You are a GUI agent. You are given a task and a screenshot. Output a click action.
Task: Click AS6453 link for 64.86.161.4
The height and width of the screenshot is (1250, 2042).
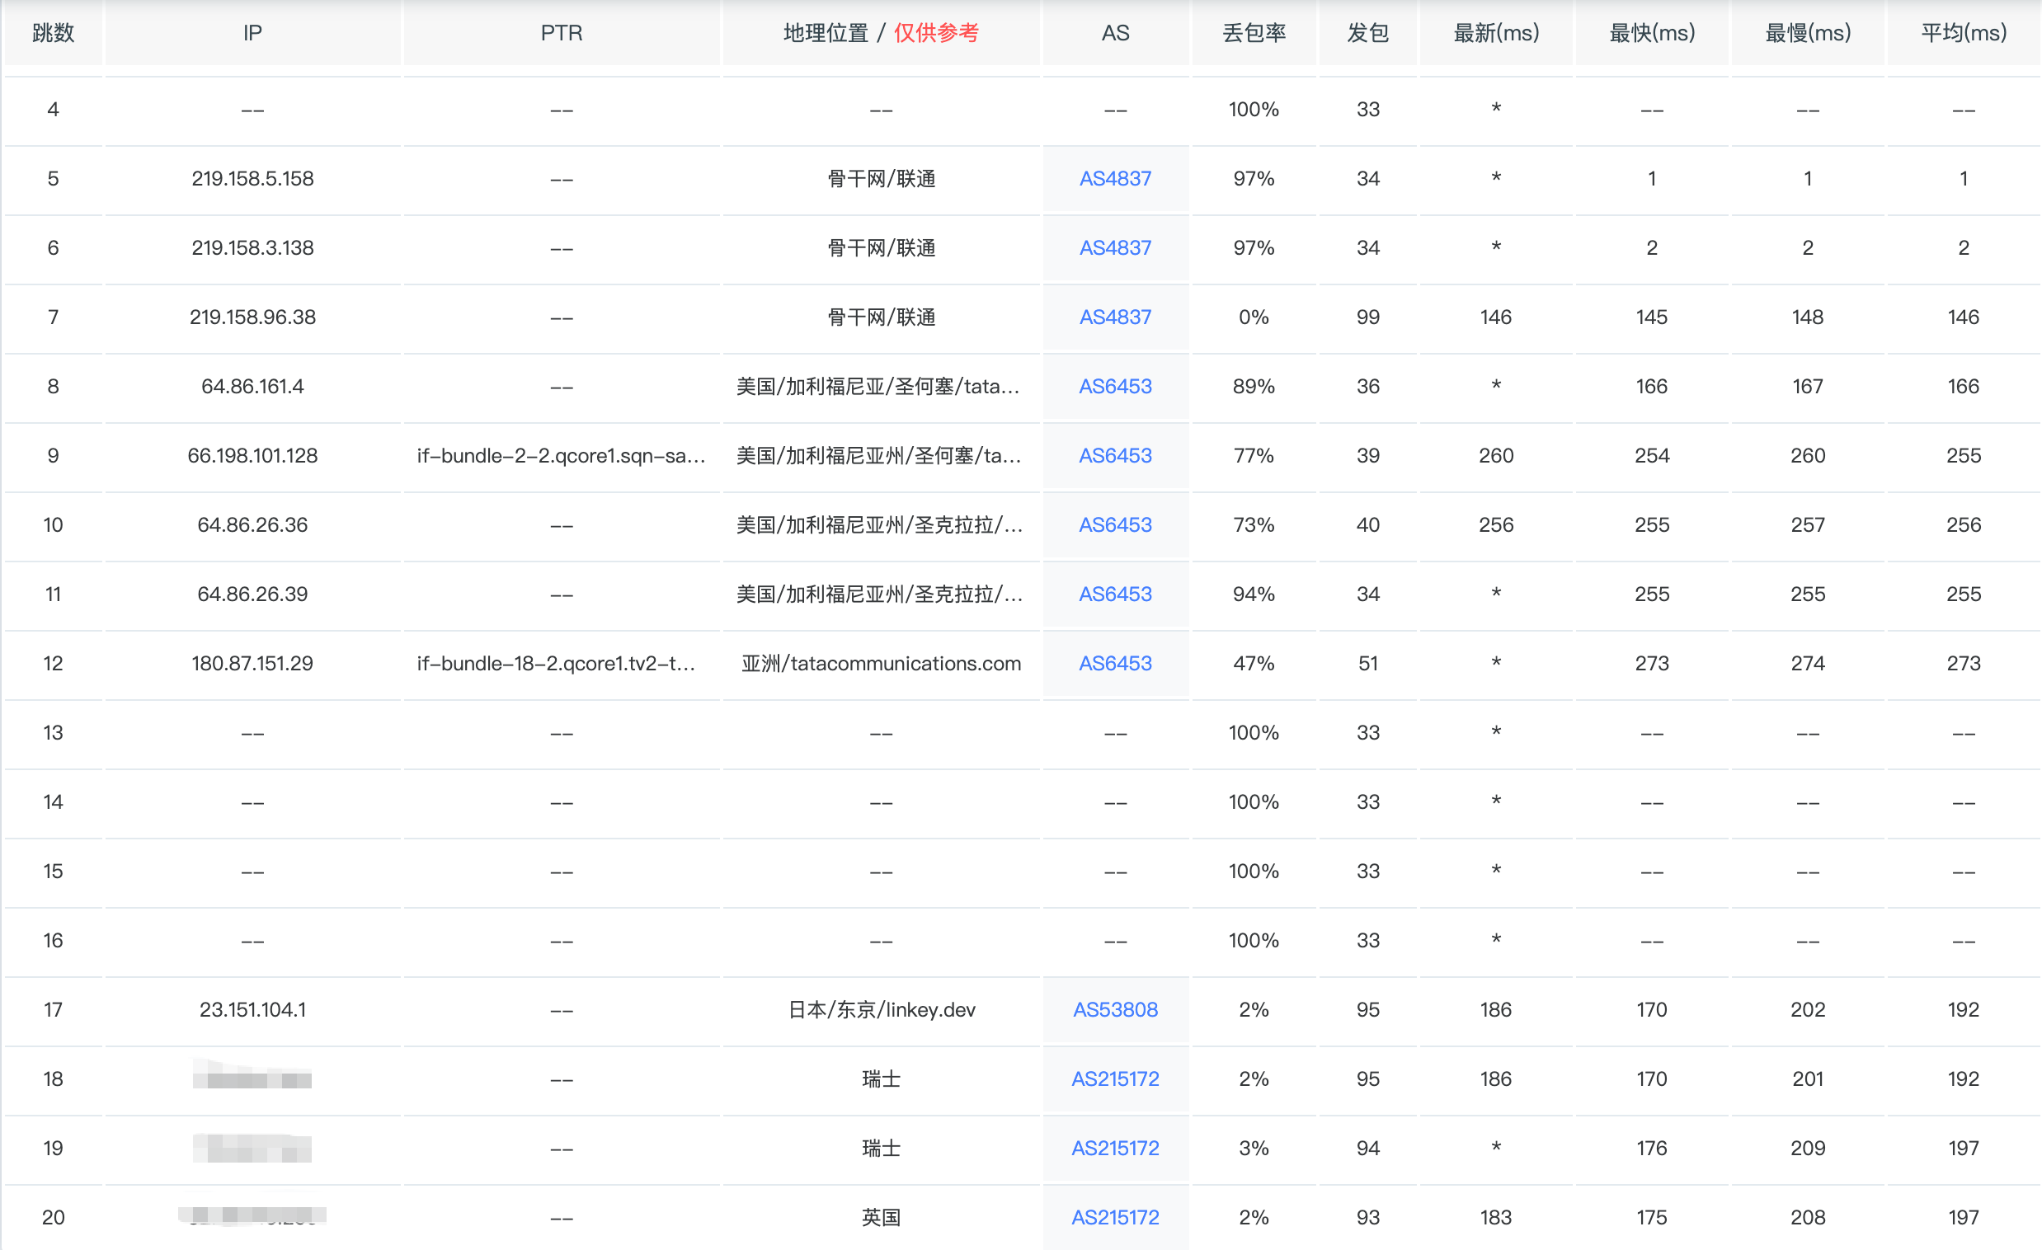(x=1115, y=387)
